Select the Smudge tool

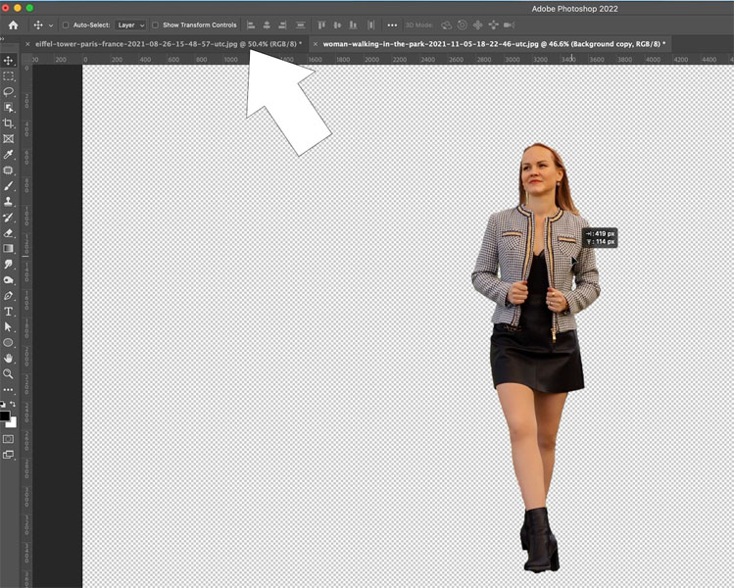click(x=9, y=265)
